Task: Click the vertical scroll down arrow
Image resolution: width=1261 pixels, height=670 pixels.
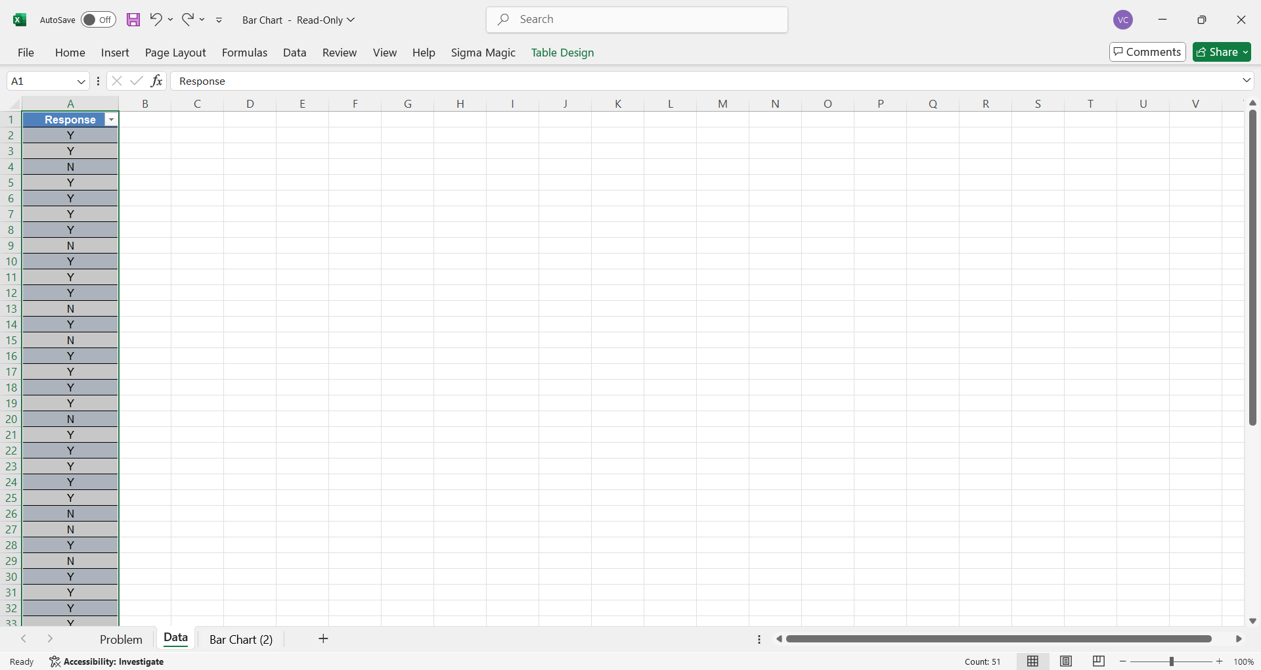Action: [x=1252, y=621]
